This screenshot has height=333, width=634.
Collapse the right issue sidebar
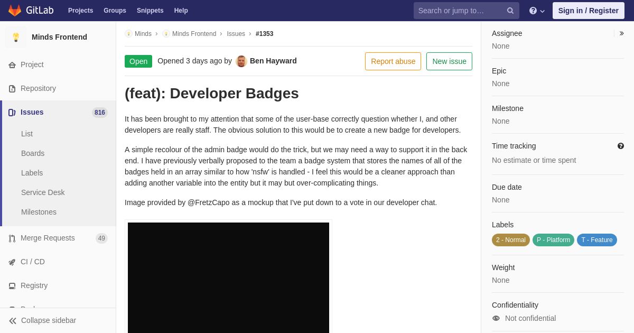click(x=621, y=33)
